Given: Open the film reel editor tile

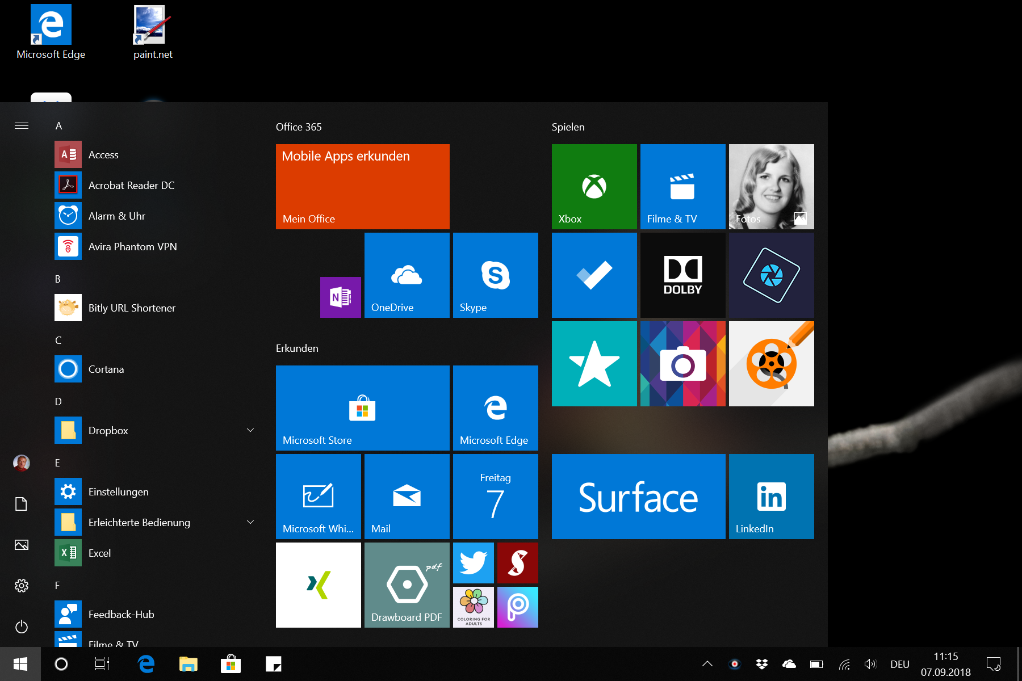Looking at the screenshot, I should click(772, 364).
